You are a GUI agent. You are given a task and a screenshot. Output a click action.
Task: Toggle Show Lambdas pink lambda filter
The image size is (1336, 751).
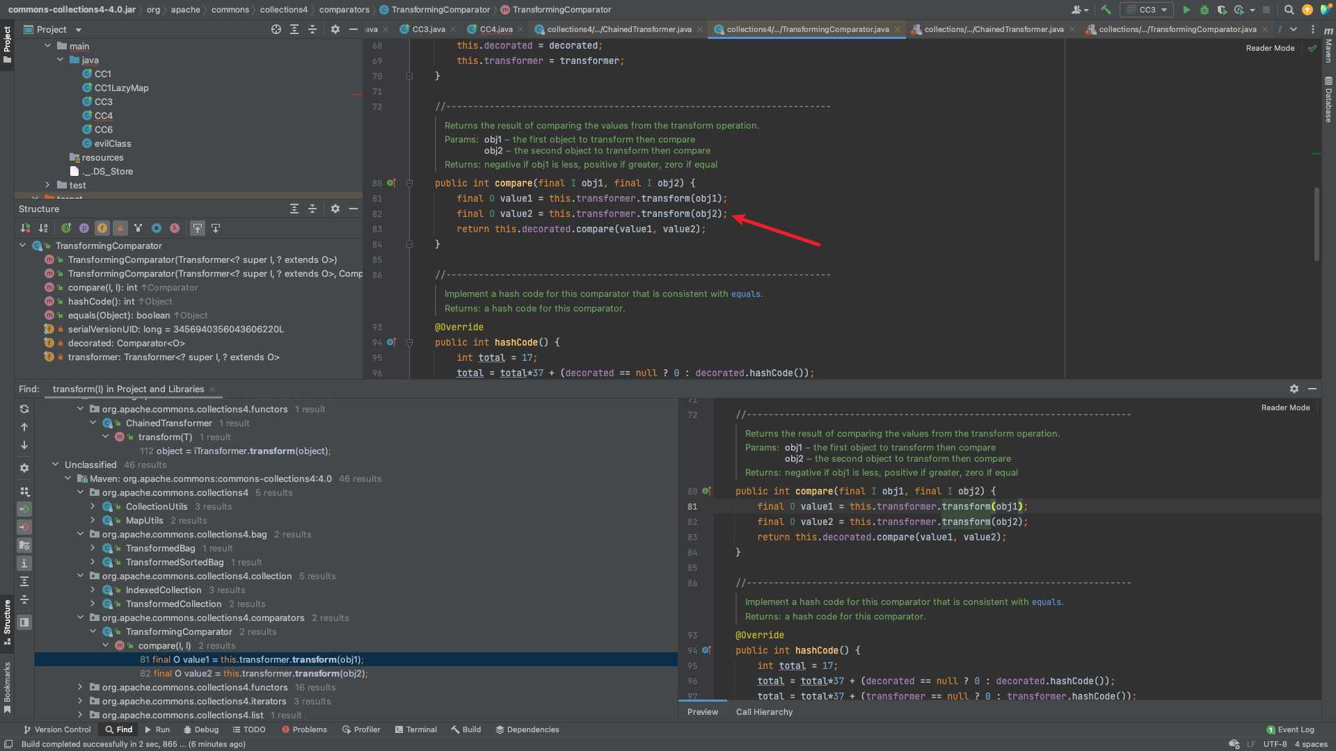pyautogui.click(x=175, y=228)
